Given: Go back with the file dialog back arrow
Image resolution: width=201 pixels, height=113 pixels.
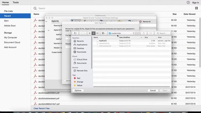Looking at the screenshot, I should [x=81, y=33].
